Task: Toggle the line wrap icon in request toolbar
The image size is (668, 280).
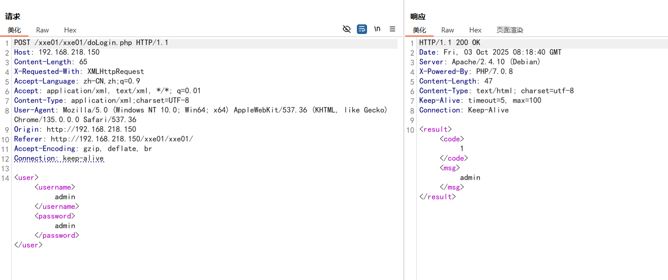Action: [362, 29]
